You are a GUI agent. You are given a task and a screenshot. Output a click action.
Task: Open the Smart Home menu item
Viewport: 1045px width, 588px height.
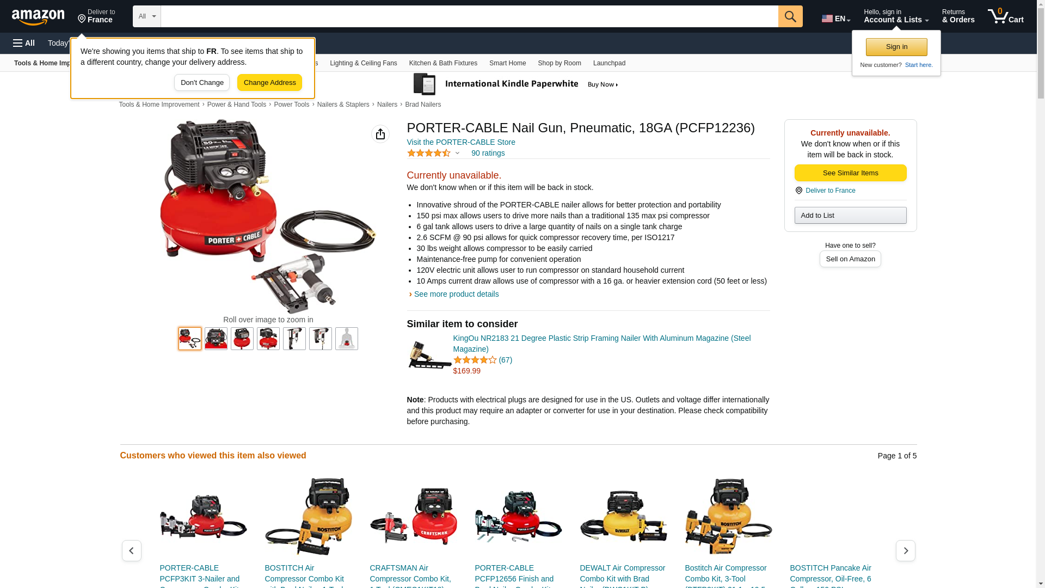[x=507, y=63]
